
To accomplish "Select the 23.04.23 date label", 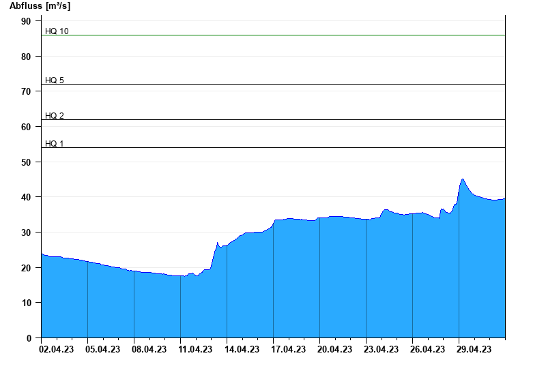I will click(381, 349).
